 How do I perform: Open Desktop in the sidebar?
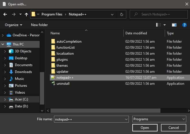coord(21,58)
